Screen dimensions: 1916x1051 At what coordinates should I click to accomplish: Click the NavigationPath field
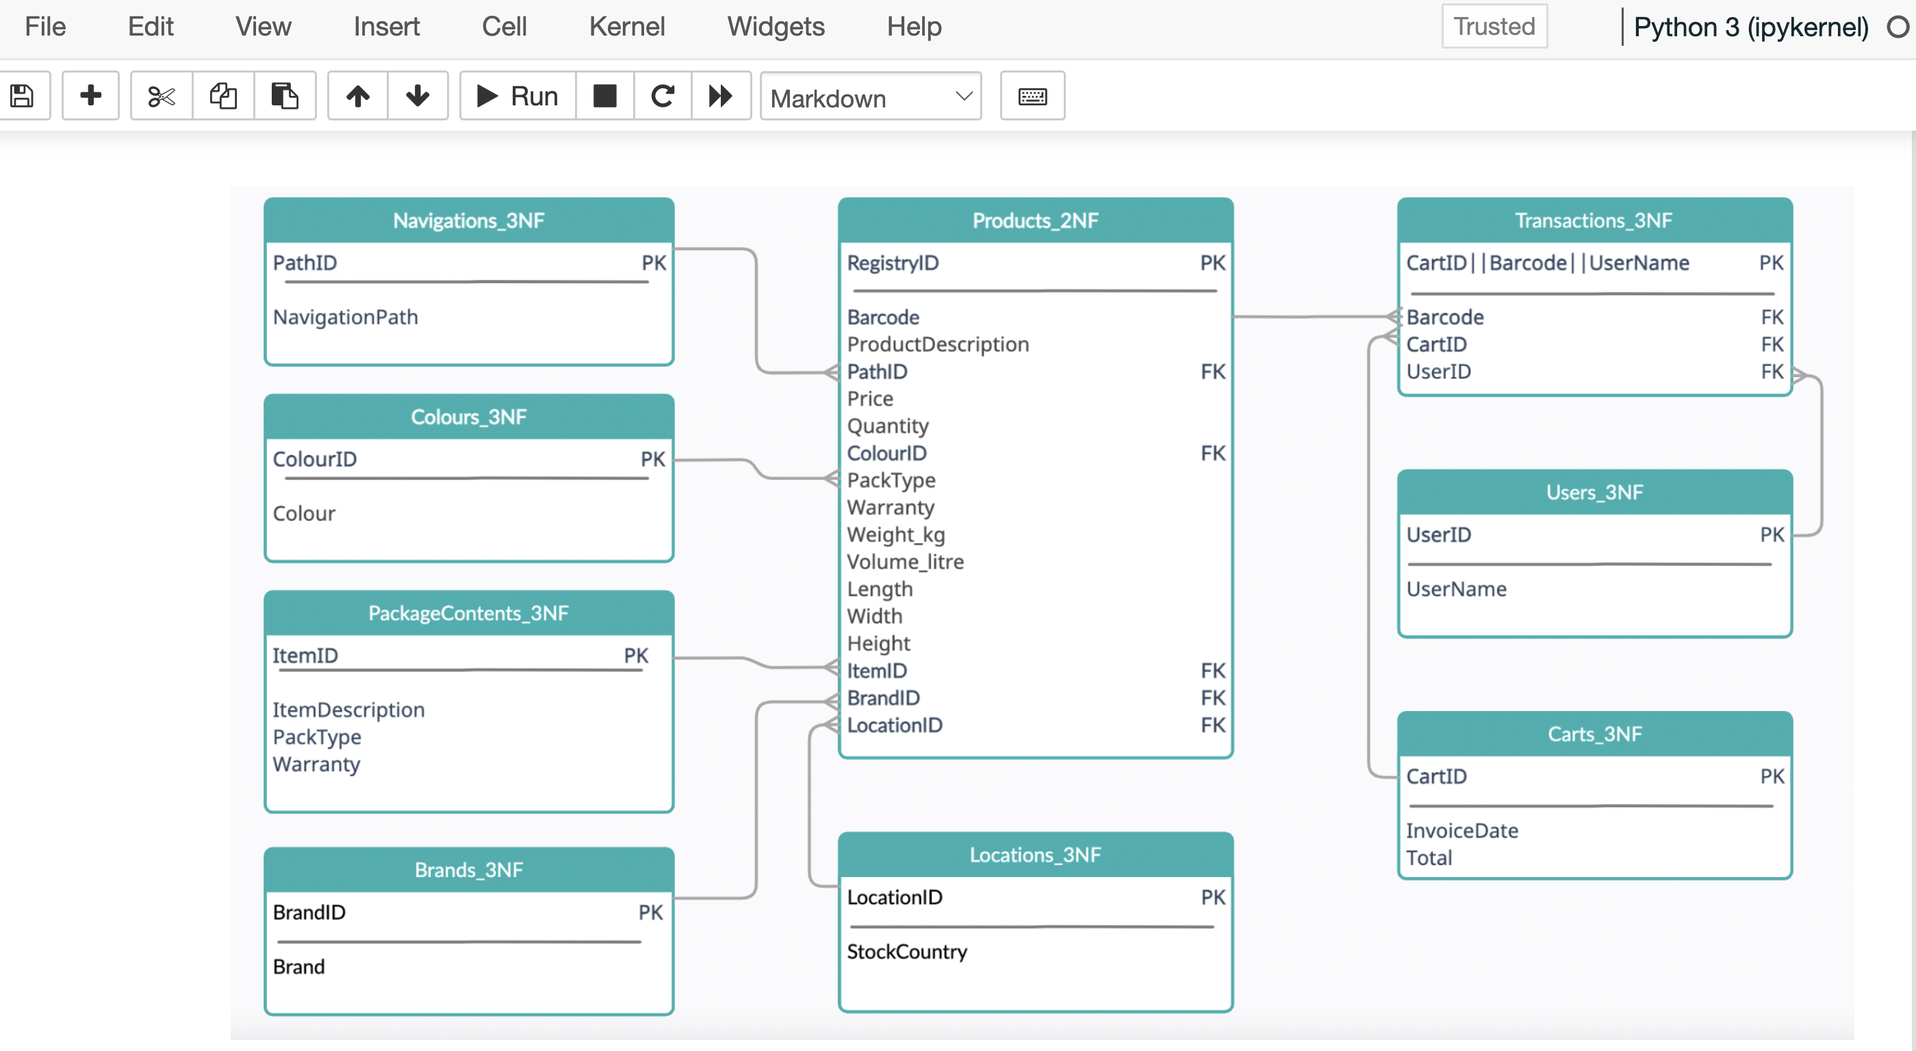click(345, 317)
